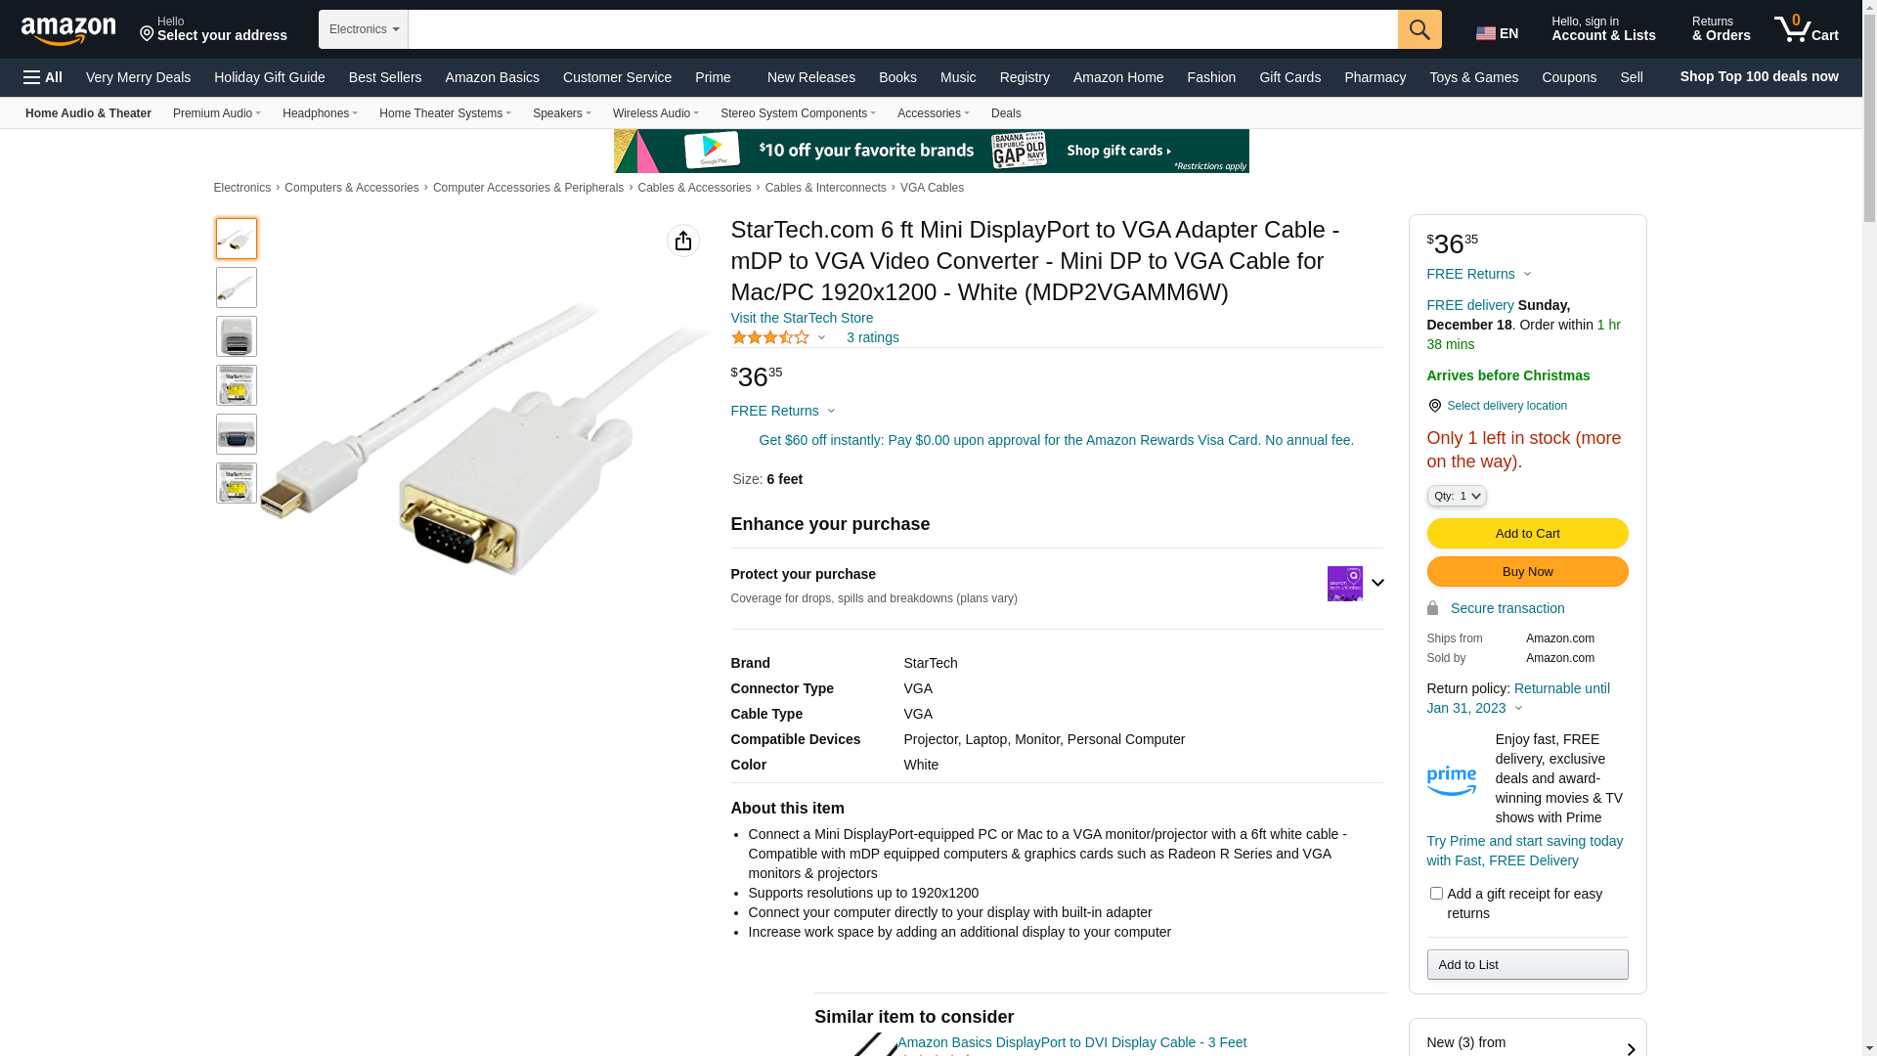Click the Buy Now button
The image size is (1877, 1056).
(1527, 571)
